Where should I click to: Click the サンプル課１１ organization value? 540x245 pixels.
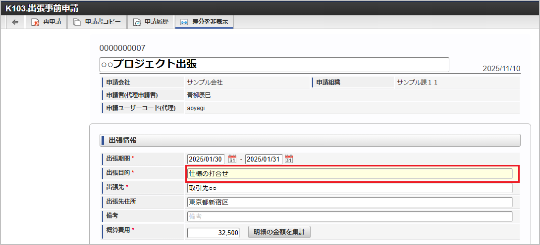417,82
